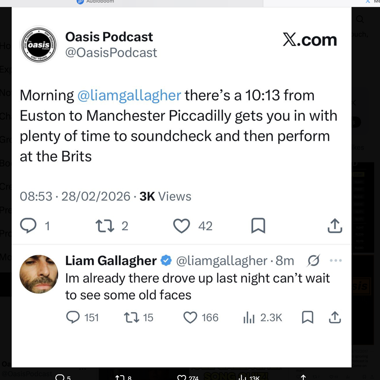Click share icon on the main tweet

click(x=335, y=226)
